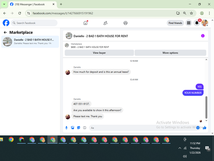This screenshot has width=214, height=161.
Task: Open the Facebook menu grid icon
Action: [x=189, y=23]
